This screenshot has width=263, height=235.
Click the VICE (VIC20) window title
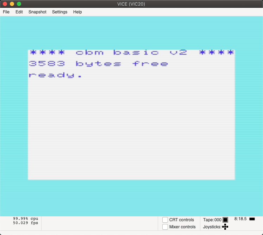[x=131, y=4]
